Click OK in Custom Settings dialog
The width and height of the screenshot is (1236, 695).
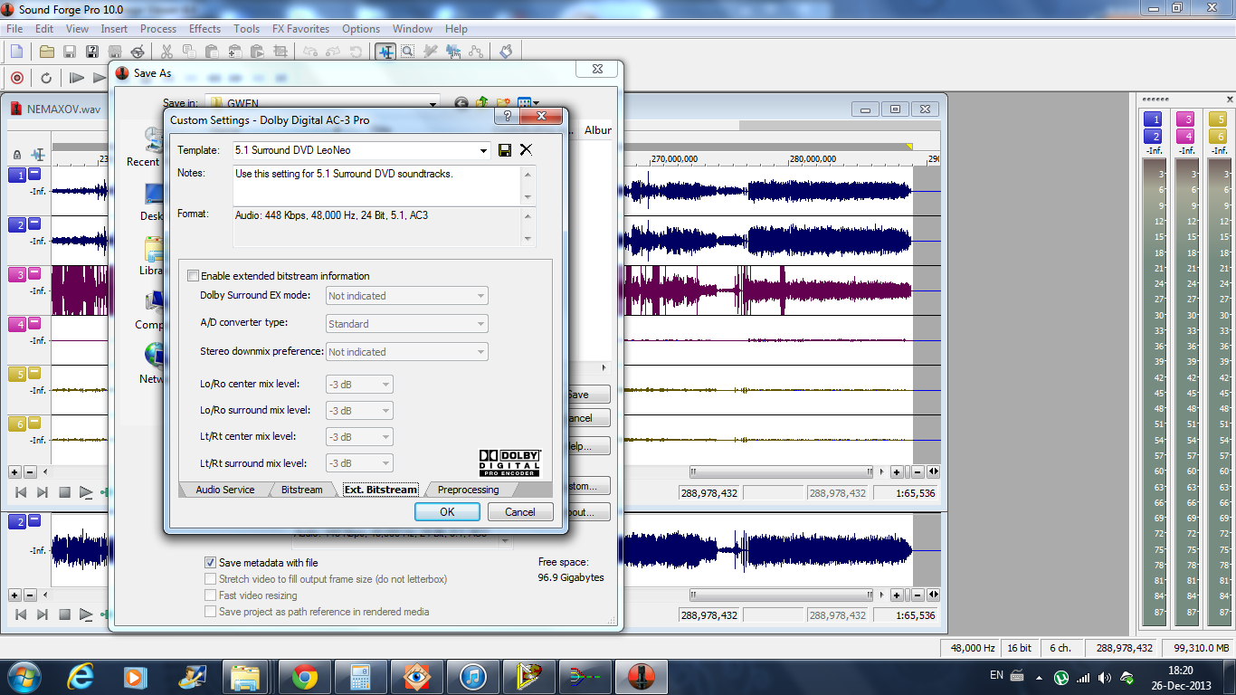point(447,511)
